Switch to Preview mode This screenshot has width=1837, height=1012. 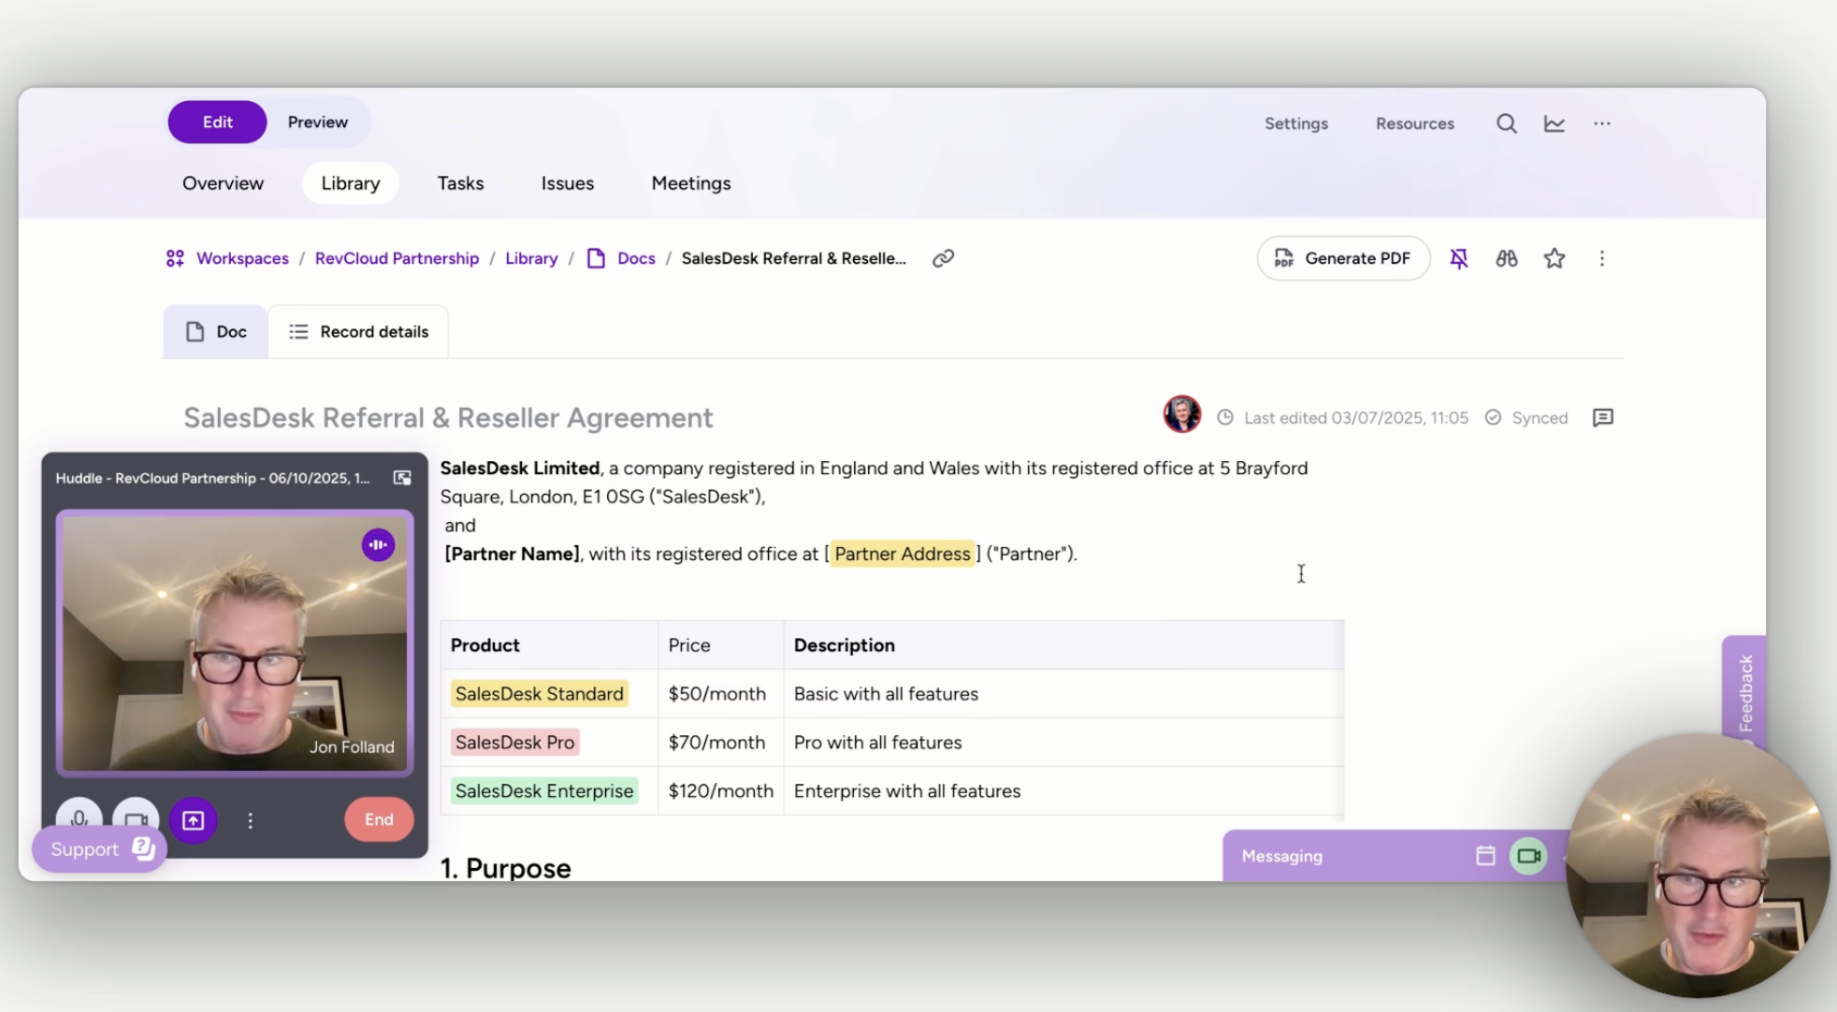[x=317, y=122]
